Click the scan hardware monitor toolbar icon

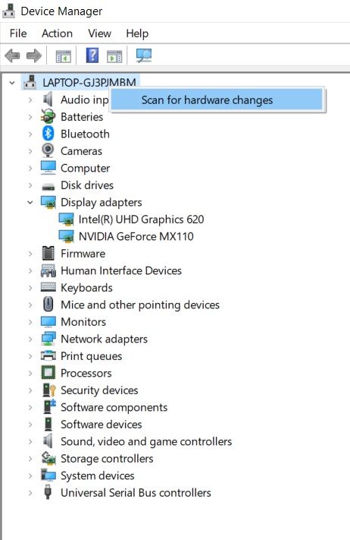point(144,55)
